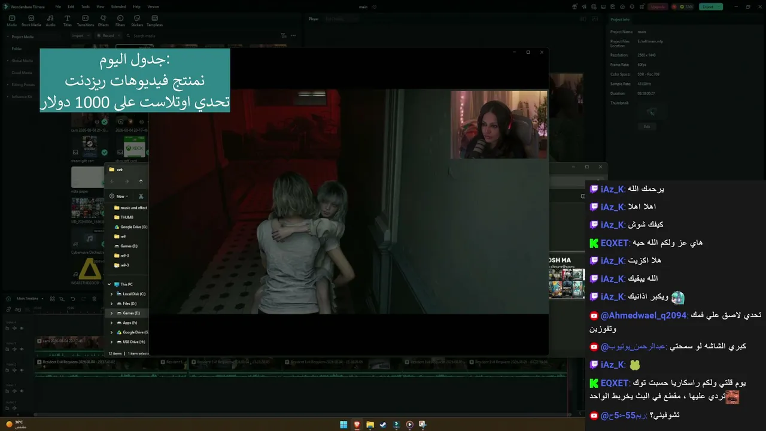The width and height of the screenshot is (766, 431).
Task: Open the View menu
Action: (x=100, y=7)
